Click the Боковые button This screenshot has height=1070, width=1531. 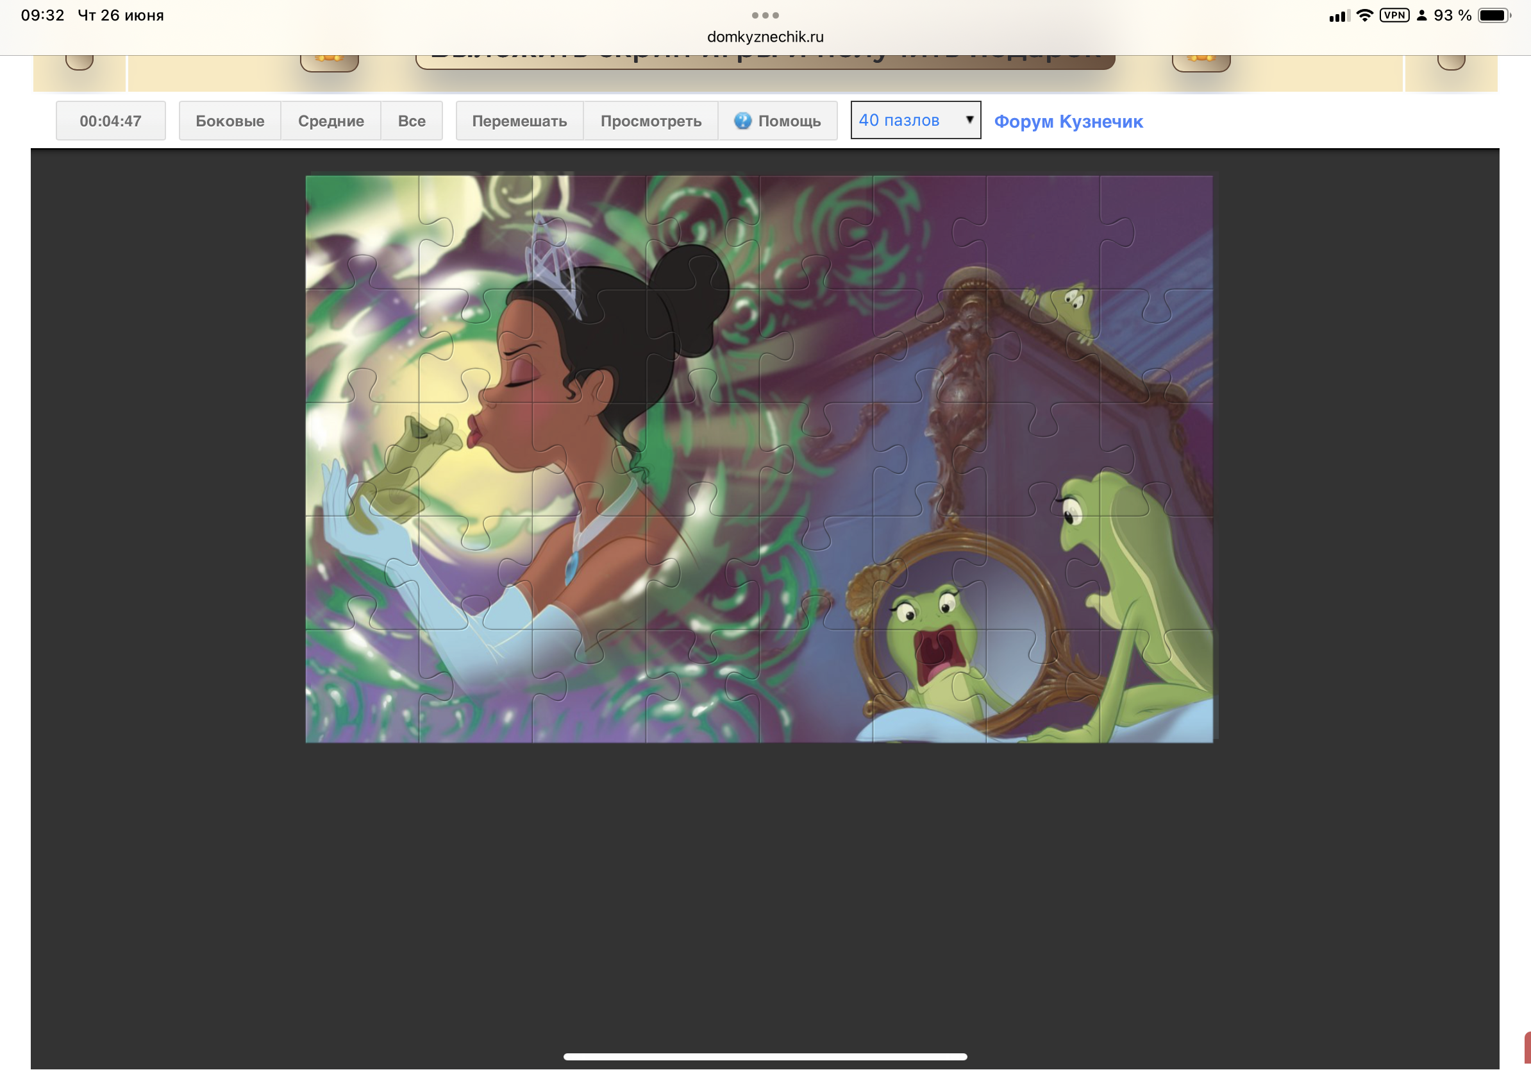[x=230, y=121]
